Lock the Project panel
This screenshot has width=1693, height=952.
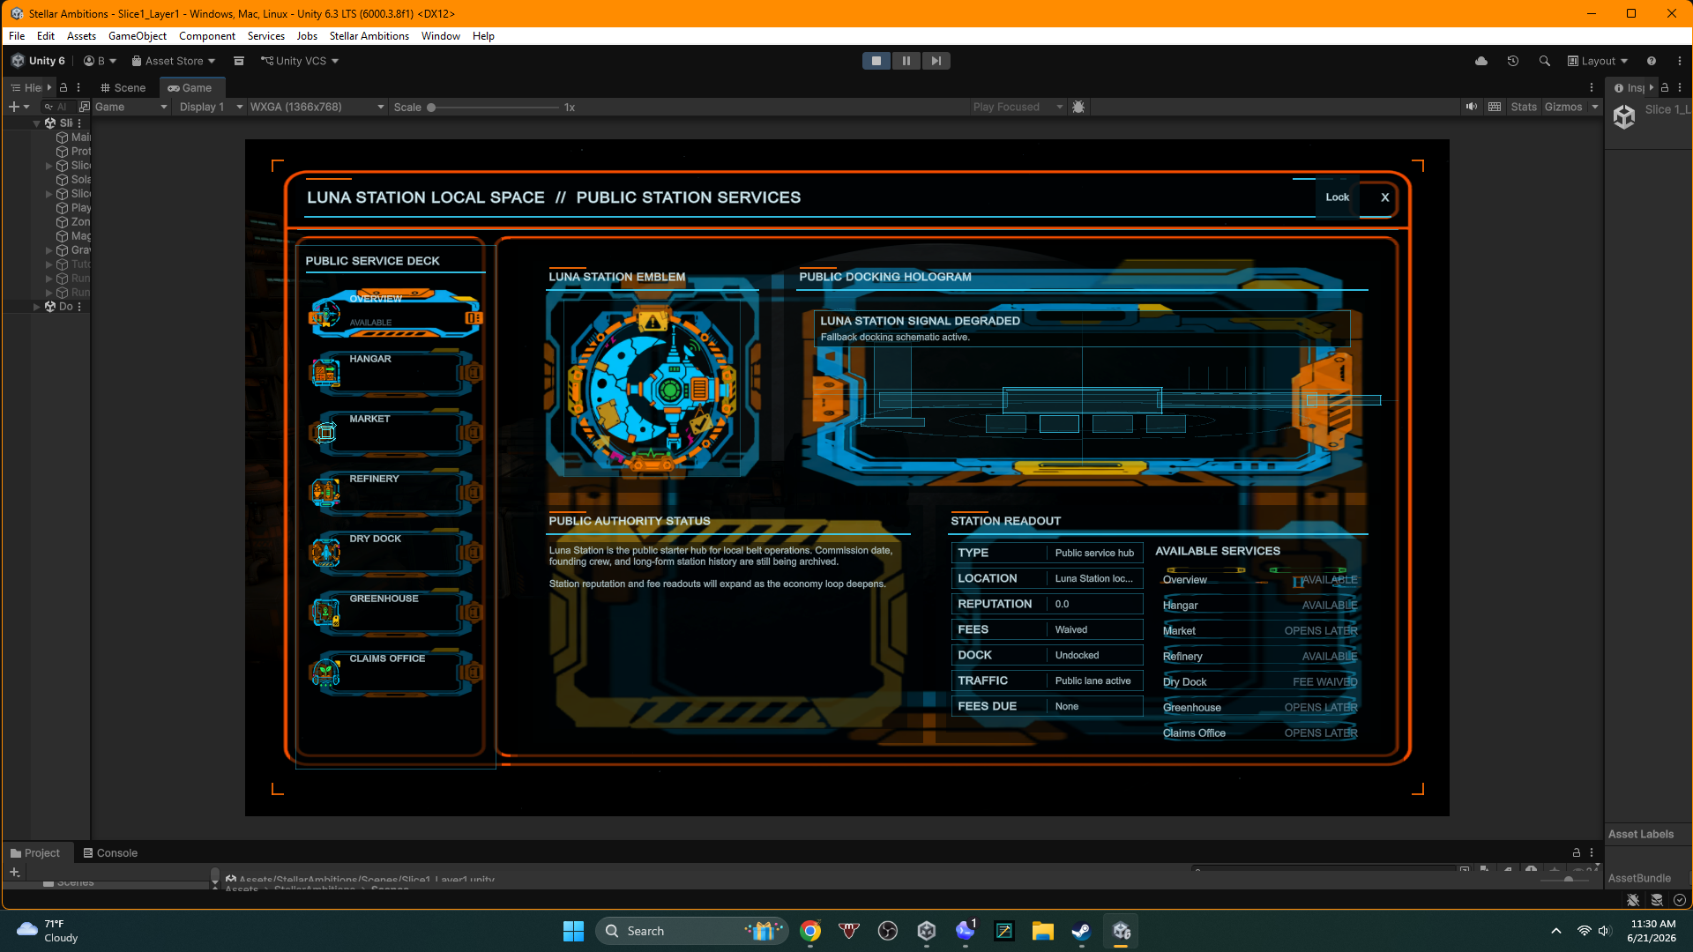1577,852
